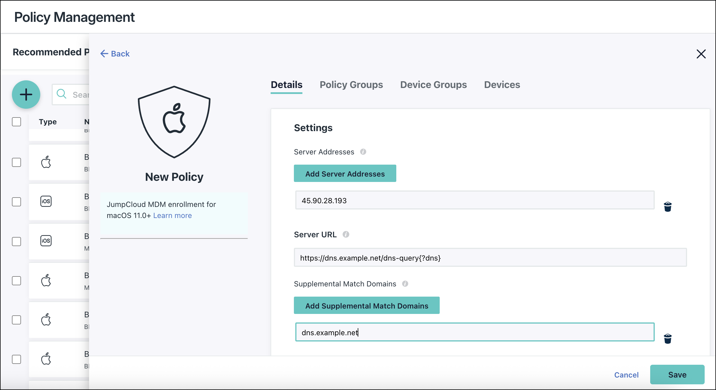
Task: Toggle the select-all checkbox in the Type header
Action: 16,121
